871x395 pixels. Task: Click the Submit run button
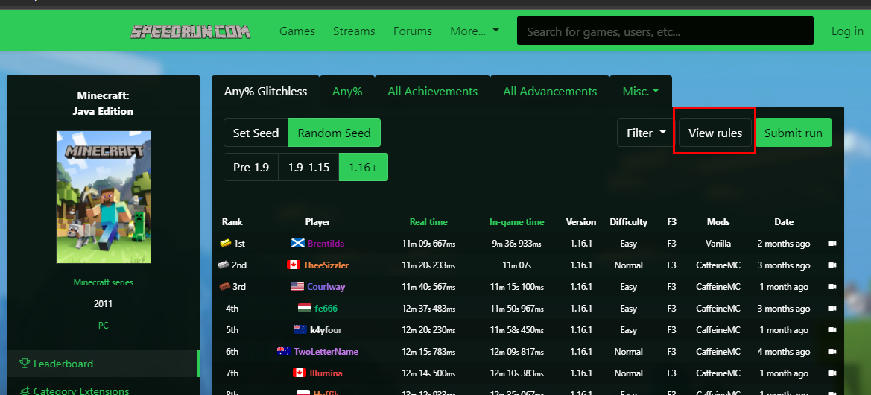coord(794,133)
